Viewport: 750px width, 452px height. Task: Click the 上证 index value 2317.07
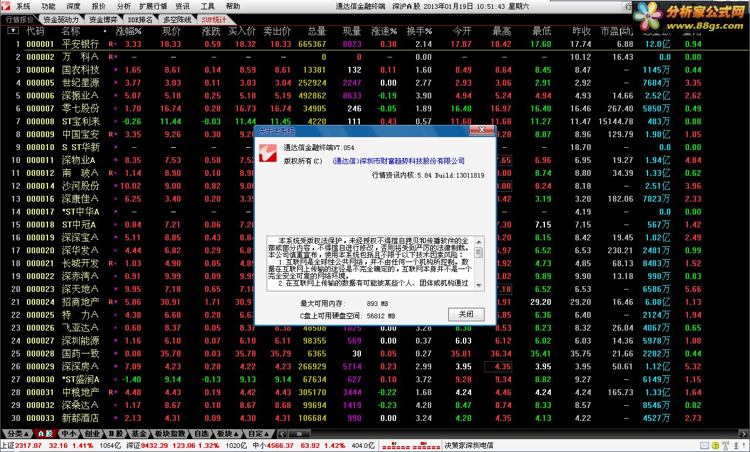coord(28,446)
